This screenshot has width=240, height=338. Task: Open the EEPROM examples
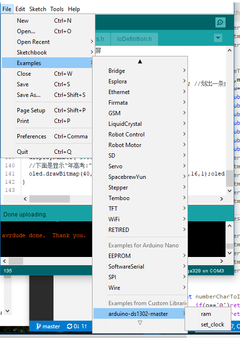pos(140,256)
